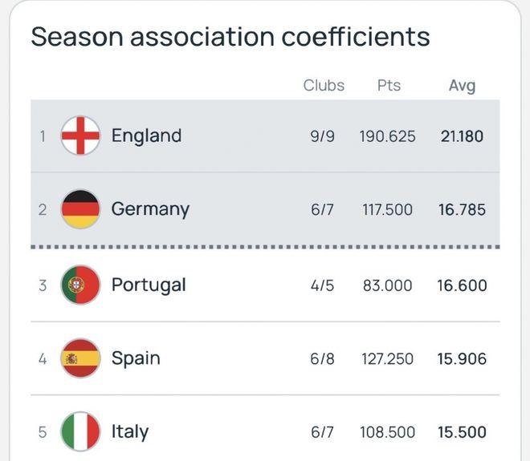Viewport: 530px width, 461px height.
Task: Select the Italy country name
Action: coord(130,431)
